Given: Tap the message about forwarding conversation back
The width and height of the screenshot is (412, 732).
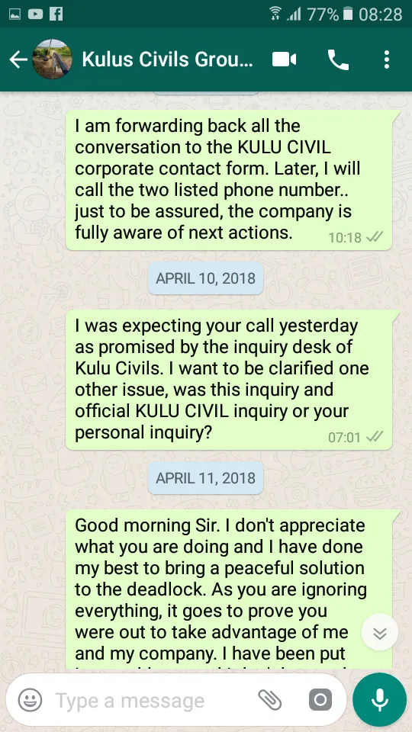Looking at the screenshot, I should point(228,180).
